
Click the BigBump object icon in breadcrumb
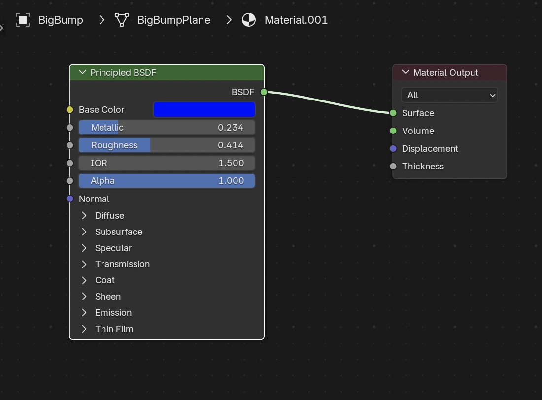pos(23,20)
